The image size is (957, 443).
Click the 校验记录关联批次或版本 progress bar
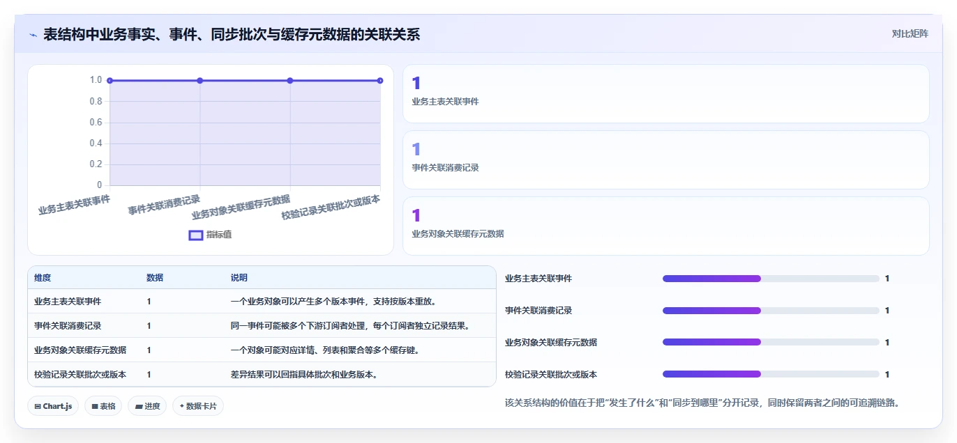pyautogui.click(x=771, y=374)
